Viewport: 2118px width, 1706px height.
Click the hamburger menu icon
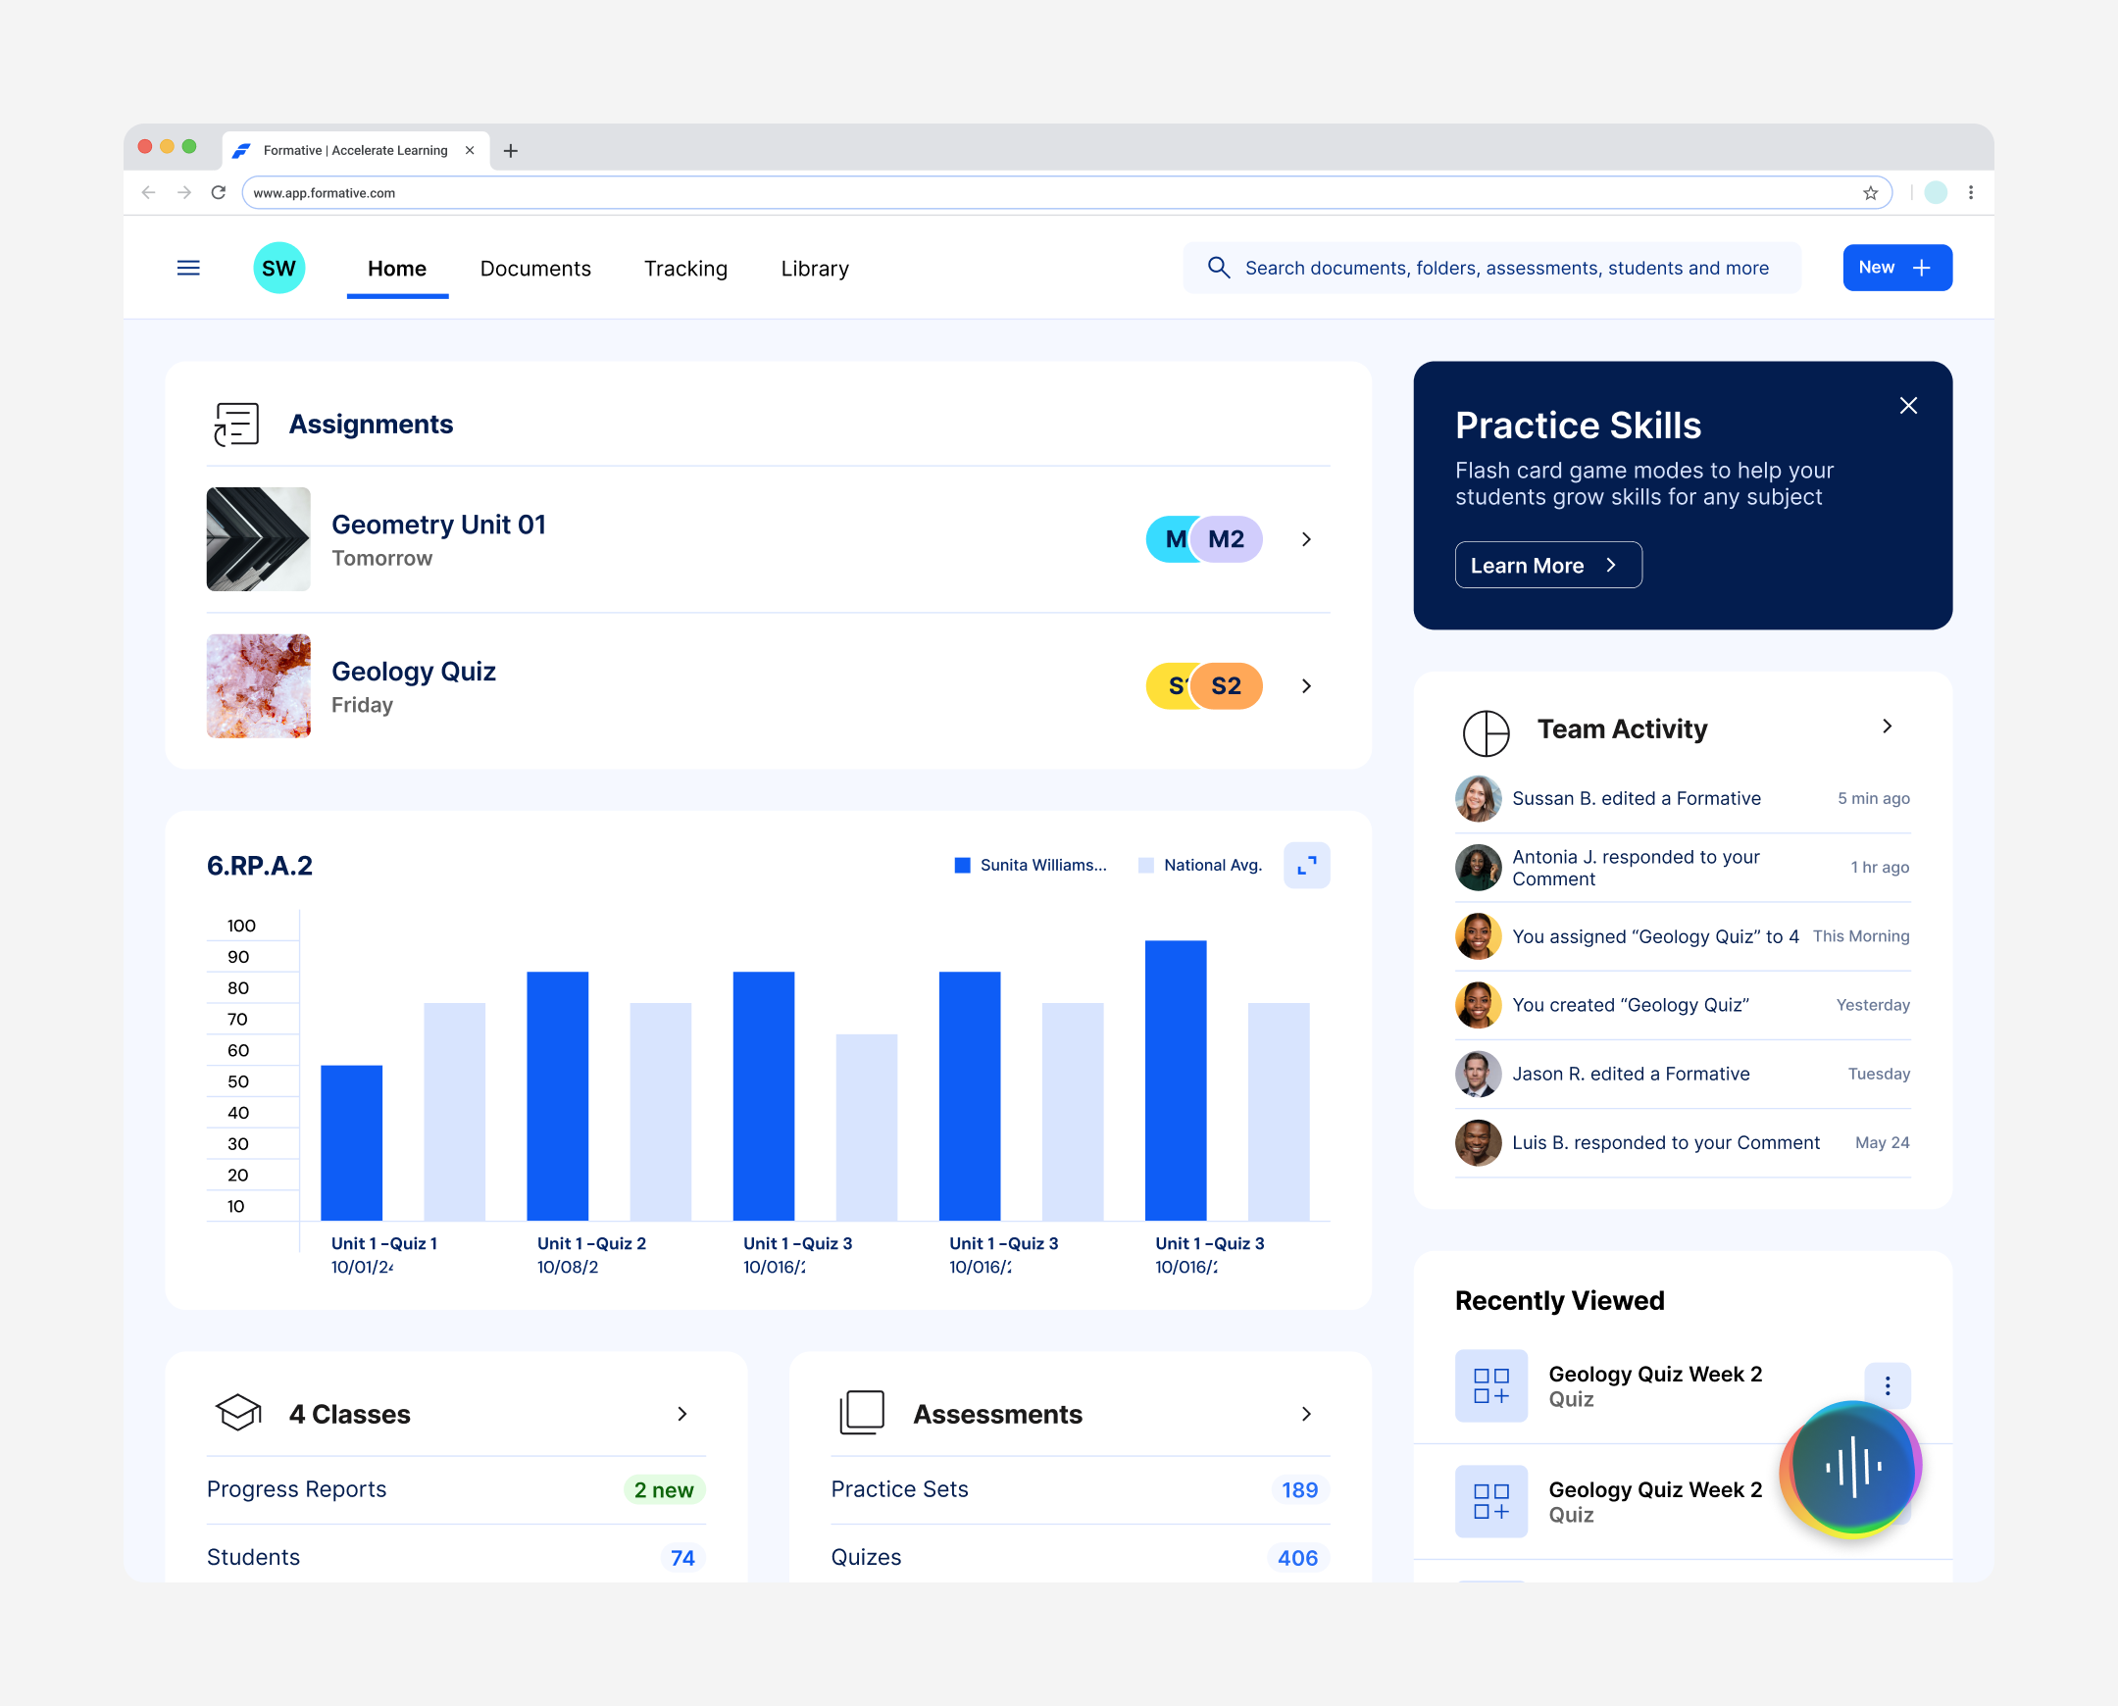click(x=187, y=268)
